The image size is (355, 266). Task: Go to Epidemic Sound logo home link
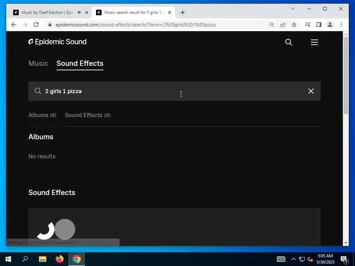(x=58, y=42)
